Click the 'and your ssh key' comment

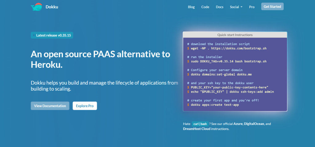pos(220,83)
